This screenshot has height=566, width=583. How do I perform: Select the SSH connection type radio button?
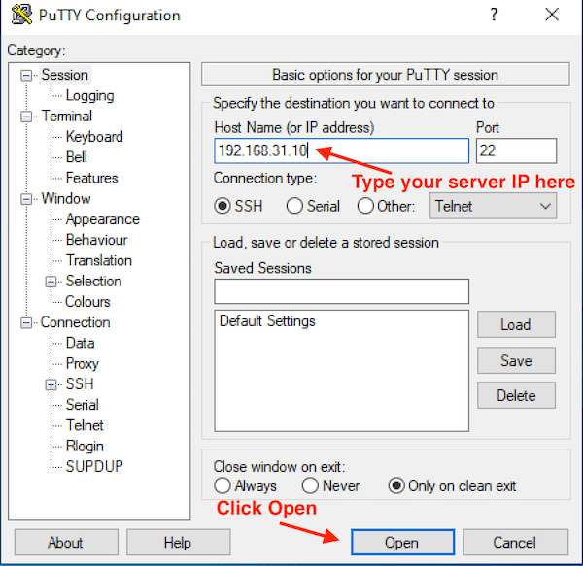(223, 206)
